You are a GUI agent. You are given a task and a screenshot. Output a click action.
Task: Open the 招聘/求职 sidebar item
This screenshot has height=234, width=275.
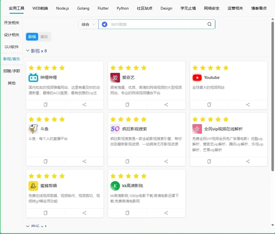(12, 71)
